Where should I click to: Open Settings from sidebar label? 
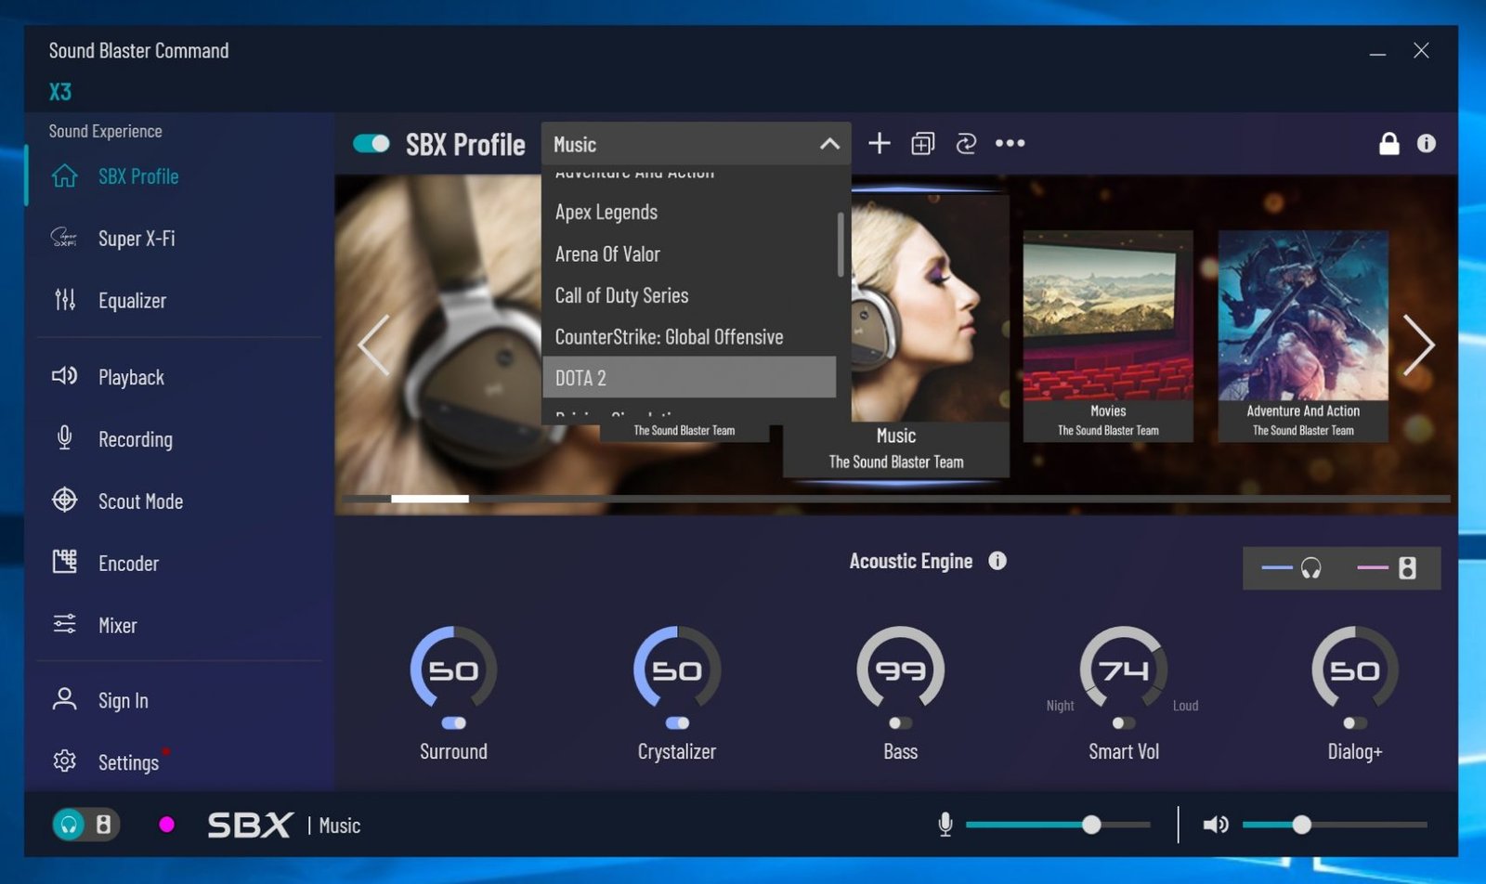(x=128, y=762)
